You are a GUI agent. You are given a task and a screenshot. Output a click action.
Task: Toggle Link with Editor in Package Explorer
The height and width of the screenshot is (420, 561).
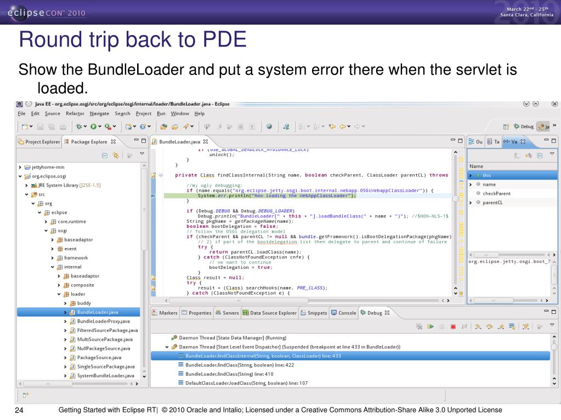coord(116,156)
